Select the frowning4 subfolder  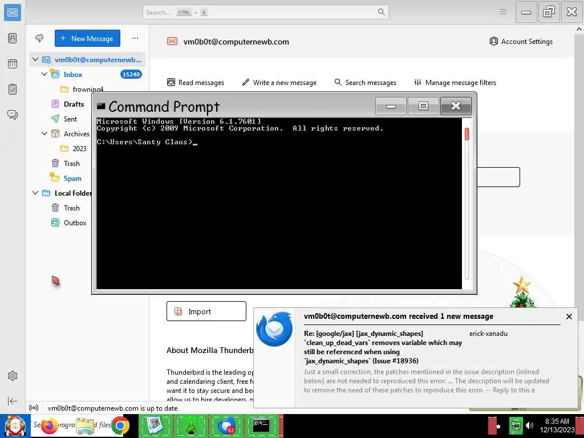pyautogui.click(x=88, y=89)
